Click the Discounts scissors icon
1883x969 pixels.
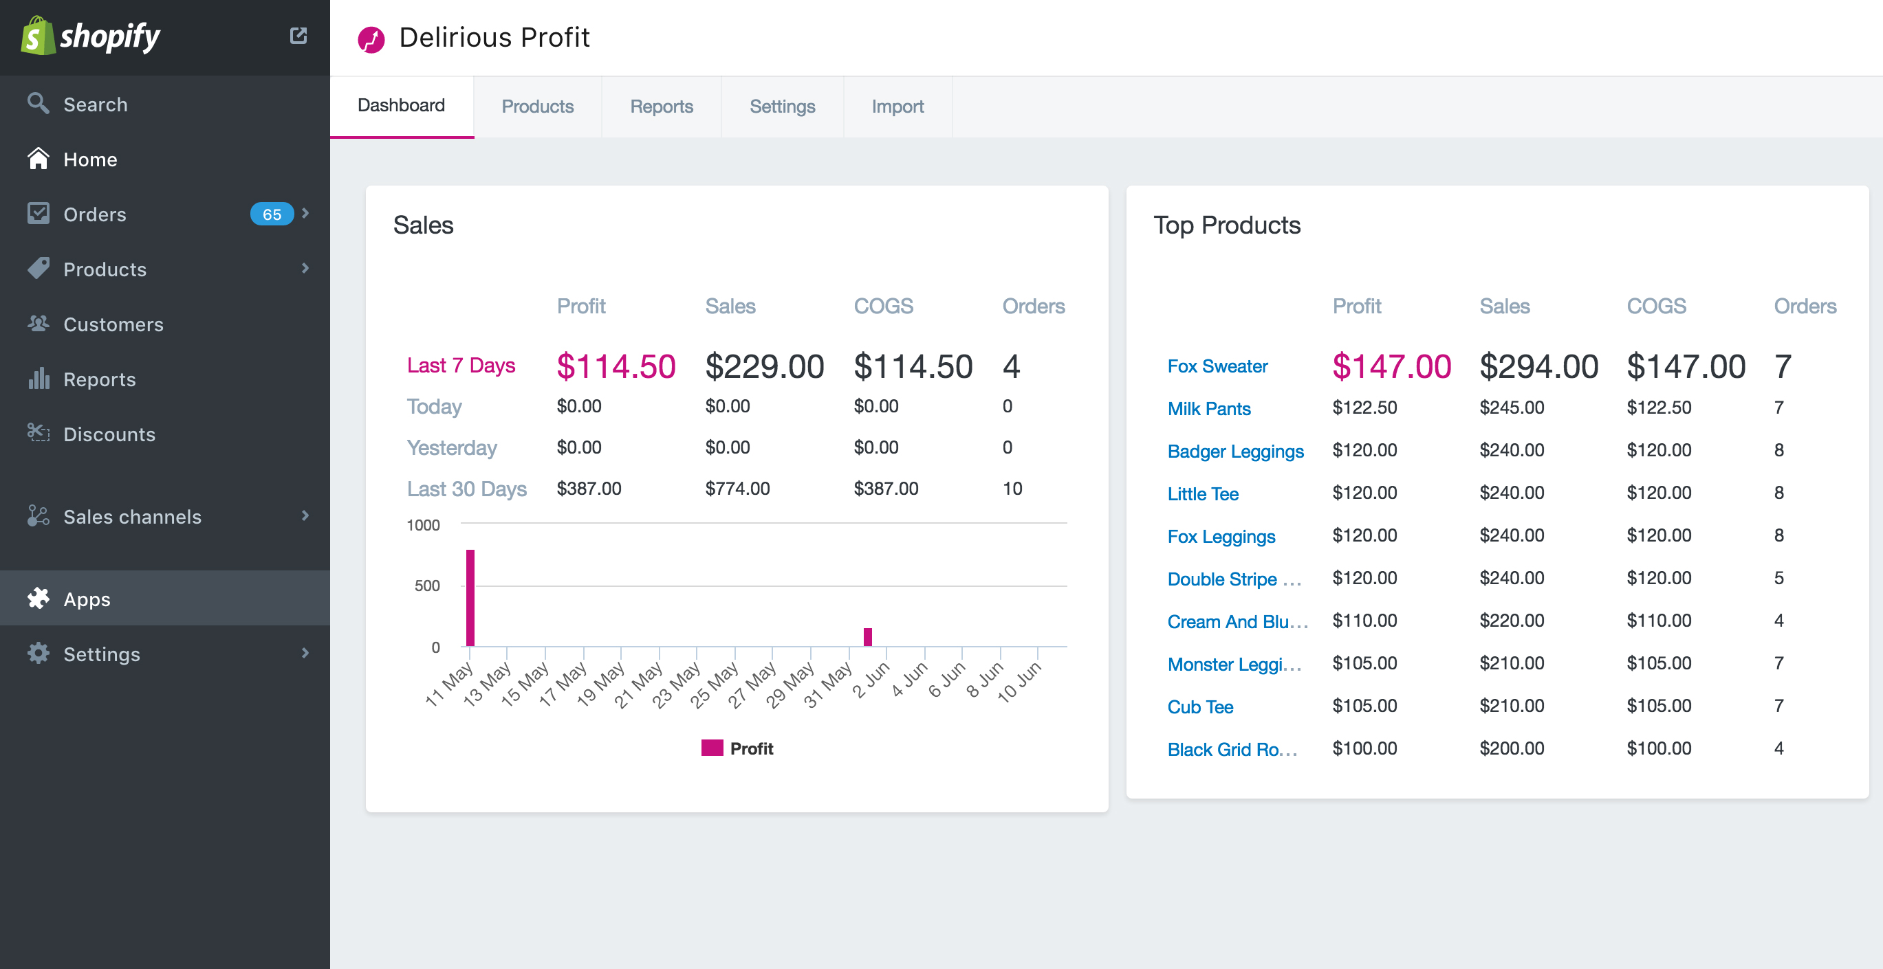[38, 433]
